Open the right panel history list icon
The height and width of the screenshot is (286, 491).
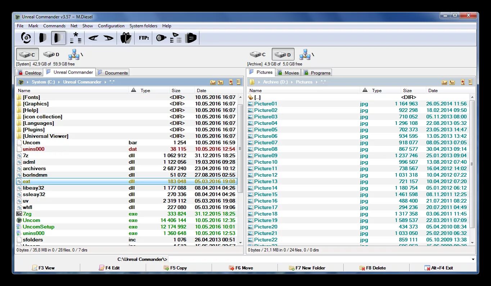(x=470, y=82)
